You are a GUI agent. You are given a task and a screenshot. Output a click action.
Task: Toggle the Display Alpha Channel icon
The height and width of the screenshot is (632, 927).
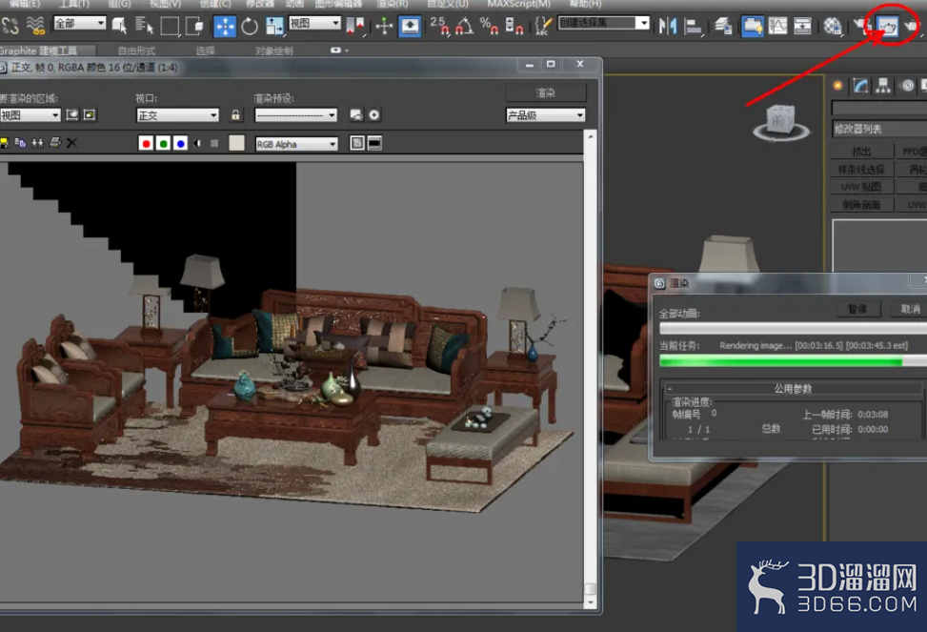click(197, 143)
